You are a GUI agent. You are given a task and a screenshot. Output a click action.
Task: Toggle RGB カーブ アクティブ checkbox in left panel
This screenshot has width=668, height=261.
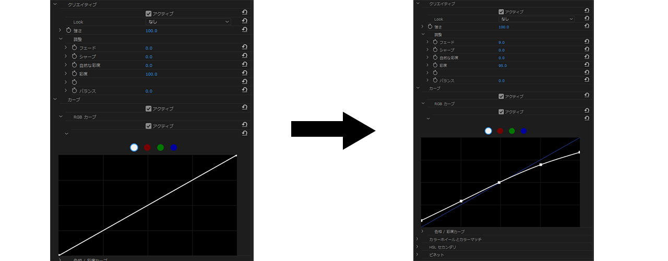[149, 126]
